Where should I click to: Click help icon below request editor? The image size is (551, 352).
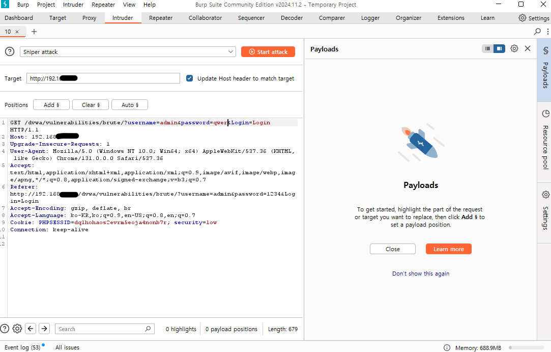pyautogui.click(x=4, y=329)
